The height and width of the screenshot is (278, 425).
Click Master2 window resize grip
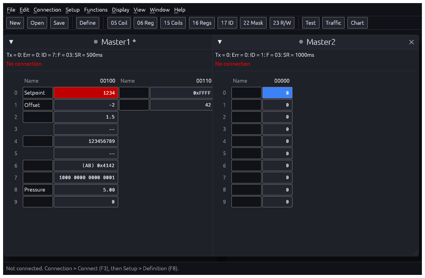click(415, 253)
